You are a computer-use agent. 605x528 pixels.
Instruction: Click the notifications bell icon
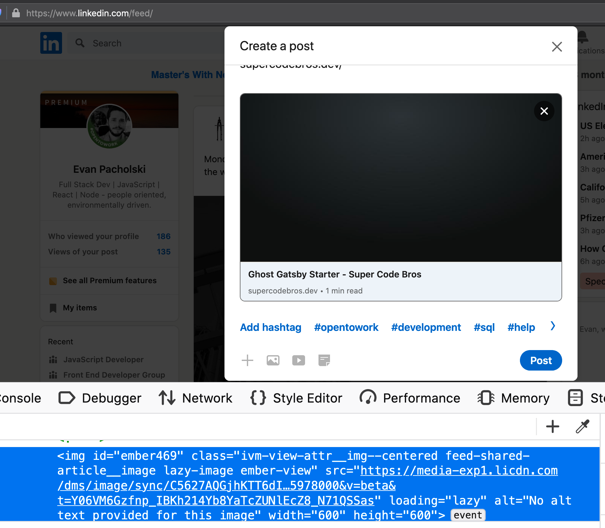click(x=583, y=37)
